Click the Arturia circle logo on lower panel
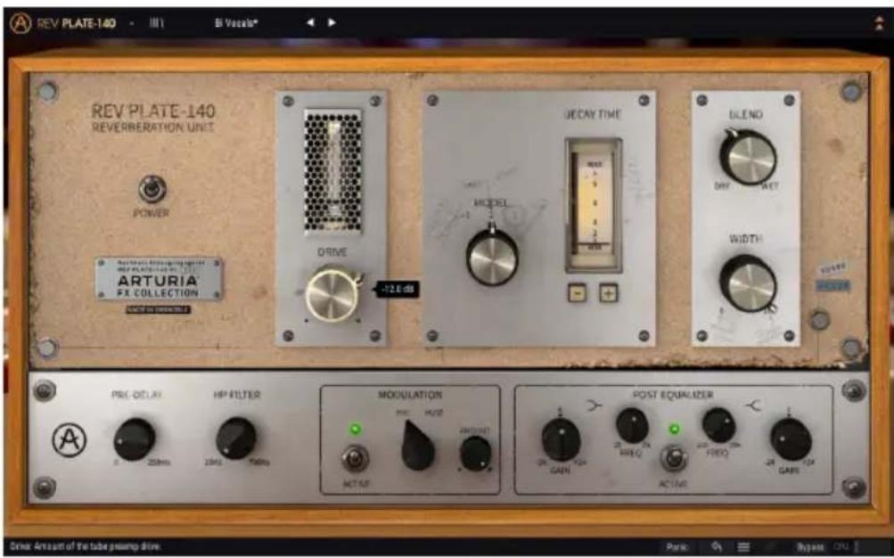This screenshot has height=558, width=894. (x=70, y=440)
